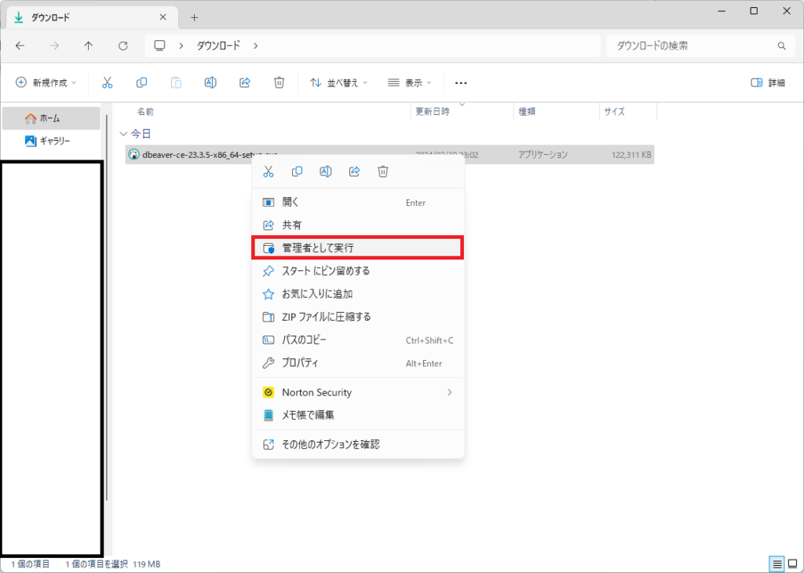804x573 pixels.
Task: Click Copy icon in context menu
Action: point(297,171)
